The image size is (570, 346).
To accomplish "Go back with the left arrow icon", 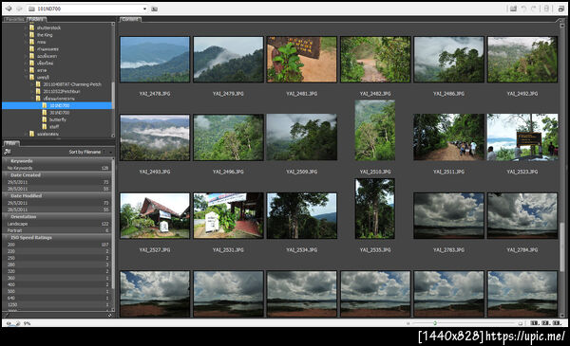I will [x=8, y=9].
